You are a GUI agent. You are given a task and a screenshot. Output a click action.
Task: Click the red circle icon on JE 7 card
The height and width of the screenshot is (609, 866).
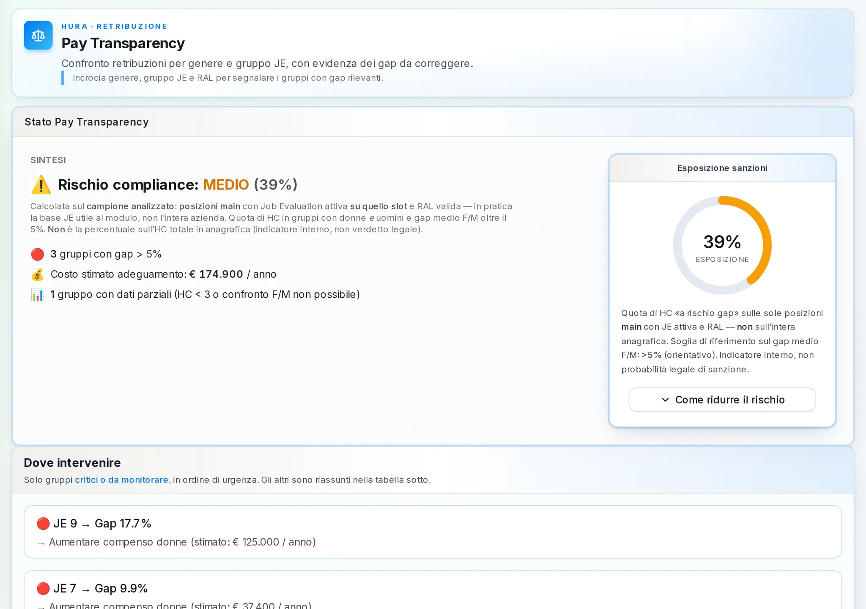point(43,588)
